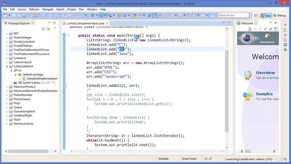This screenshot has height=164, width=291.
Task: Click the Open Type folder icon
Action: point(134,15)
